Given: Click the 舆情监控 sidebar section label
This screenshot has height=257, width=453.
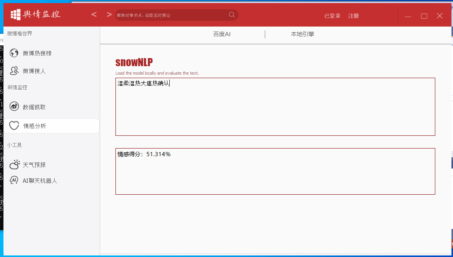Looking at the screenshot, I should coord(17,87).
